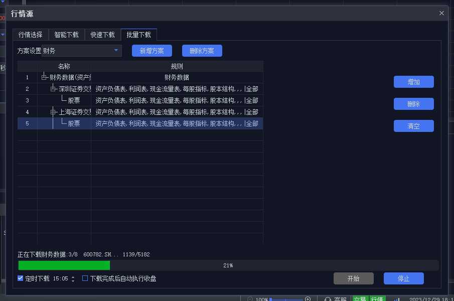This screenshot has height=301, width=454.
Task: Click row number 2 cell
Action: click(x=27, y=89)
